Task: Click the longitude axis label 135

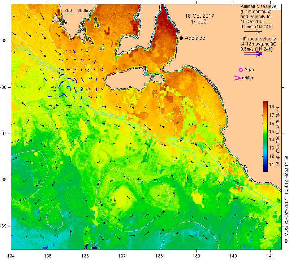Action: point(48,256)
